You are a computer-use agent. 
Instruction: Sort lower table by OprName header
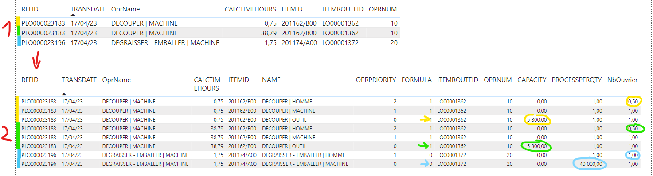(116, 80)
